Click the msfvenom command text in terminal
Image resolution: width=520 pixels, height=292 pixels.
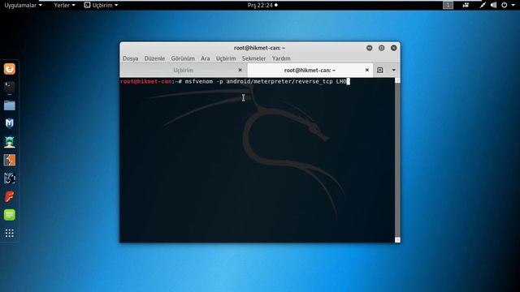click(266, 81)
